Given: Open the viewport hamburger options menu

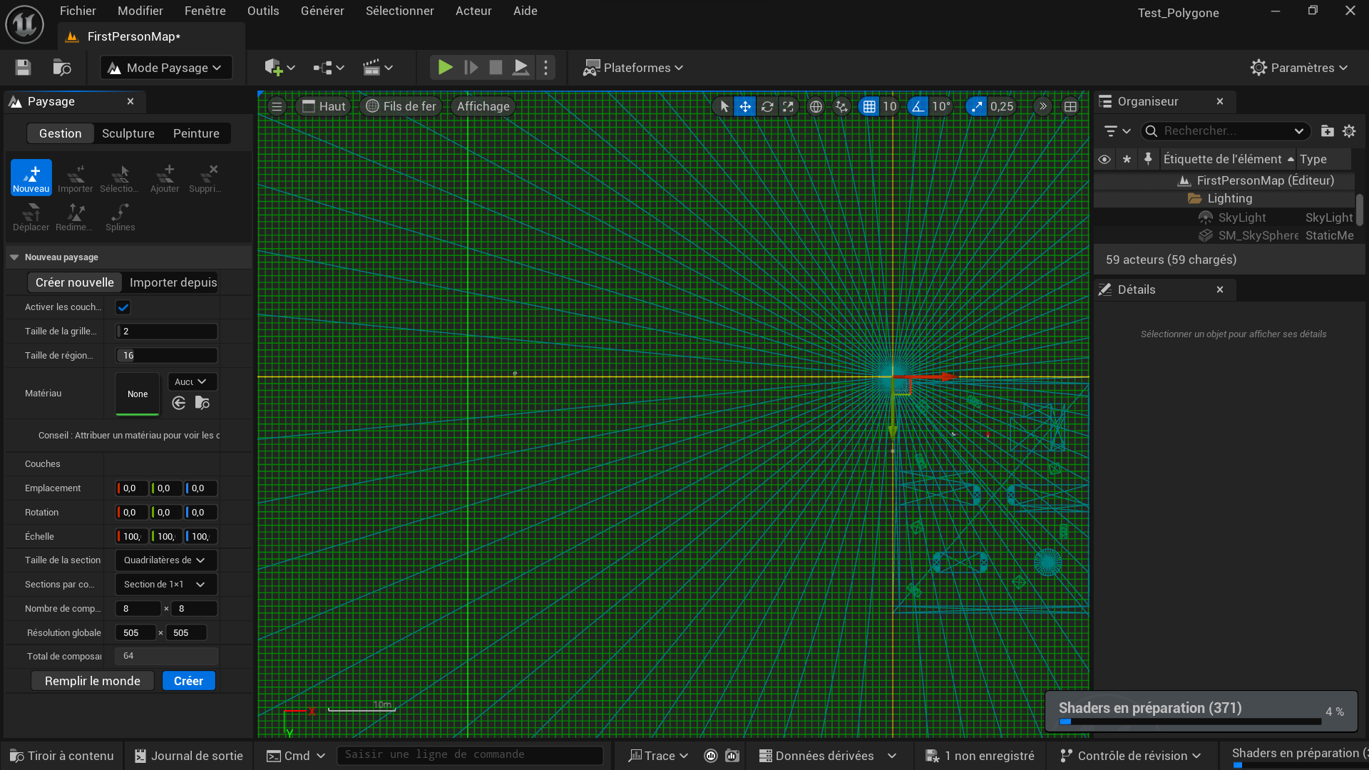Looking at the screenshot, I should tap(277, 106).
